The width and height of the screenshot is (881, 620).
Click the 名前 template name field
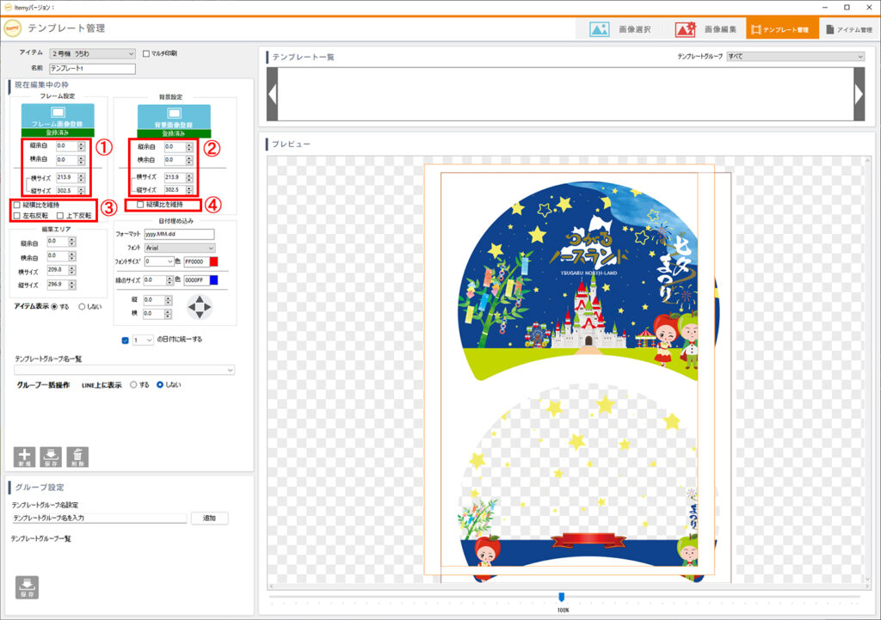[93, 69]
